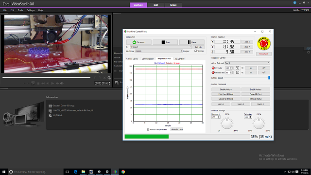Expand the Baud Rate dropdown
Screen dimensions: 311x175
[x=158, y=51]
